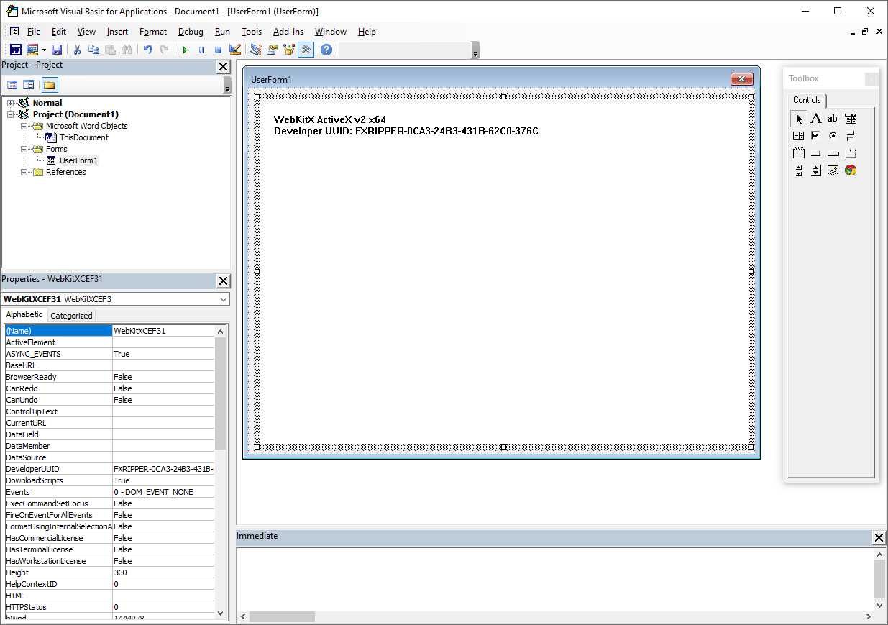Select the Label tool in Toolbox
This screenshot has height=625, width=888.
[x=816, y=119]
